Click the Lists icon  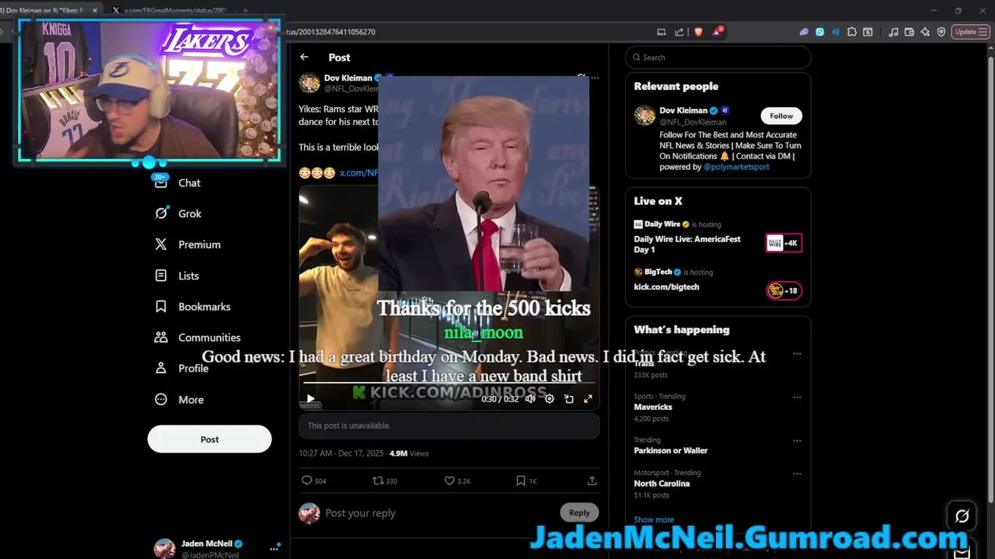161,275
